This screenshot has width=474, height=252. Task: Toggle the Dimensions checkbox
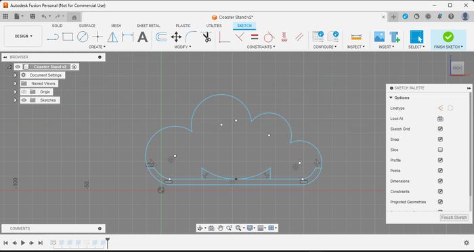(x=440, y=181)
